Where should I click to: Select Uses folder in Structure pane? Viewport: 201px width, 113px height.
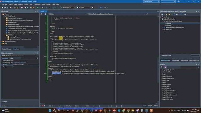point(6,43)
